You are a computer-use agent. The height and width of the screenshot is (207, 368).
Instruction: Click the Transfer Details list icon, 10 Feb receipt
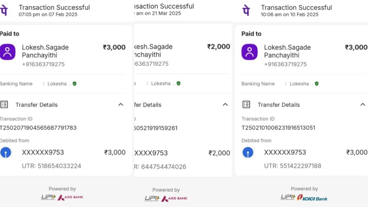click(246, 105)
